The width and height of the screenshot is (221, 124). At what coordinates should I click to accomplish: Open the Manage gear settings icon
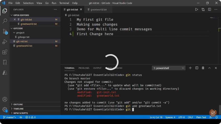point(5,109)
